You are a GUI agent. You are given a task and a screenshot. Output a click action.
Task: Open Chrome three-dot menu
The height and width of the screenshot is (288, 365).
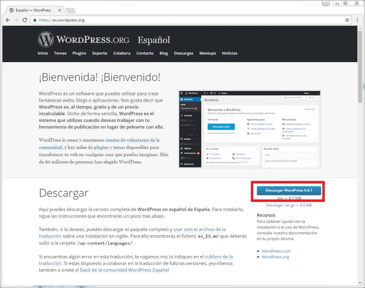tap(357, 20)
